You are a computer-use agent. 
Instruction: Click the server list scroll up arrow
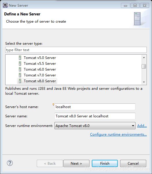tap(144, 58)
